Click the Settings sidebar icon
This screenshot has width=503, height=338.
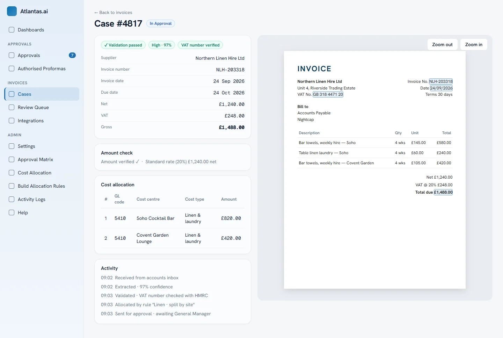pyautogui.click(x=12, y=146)
